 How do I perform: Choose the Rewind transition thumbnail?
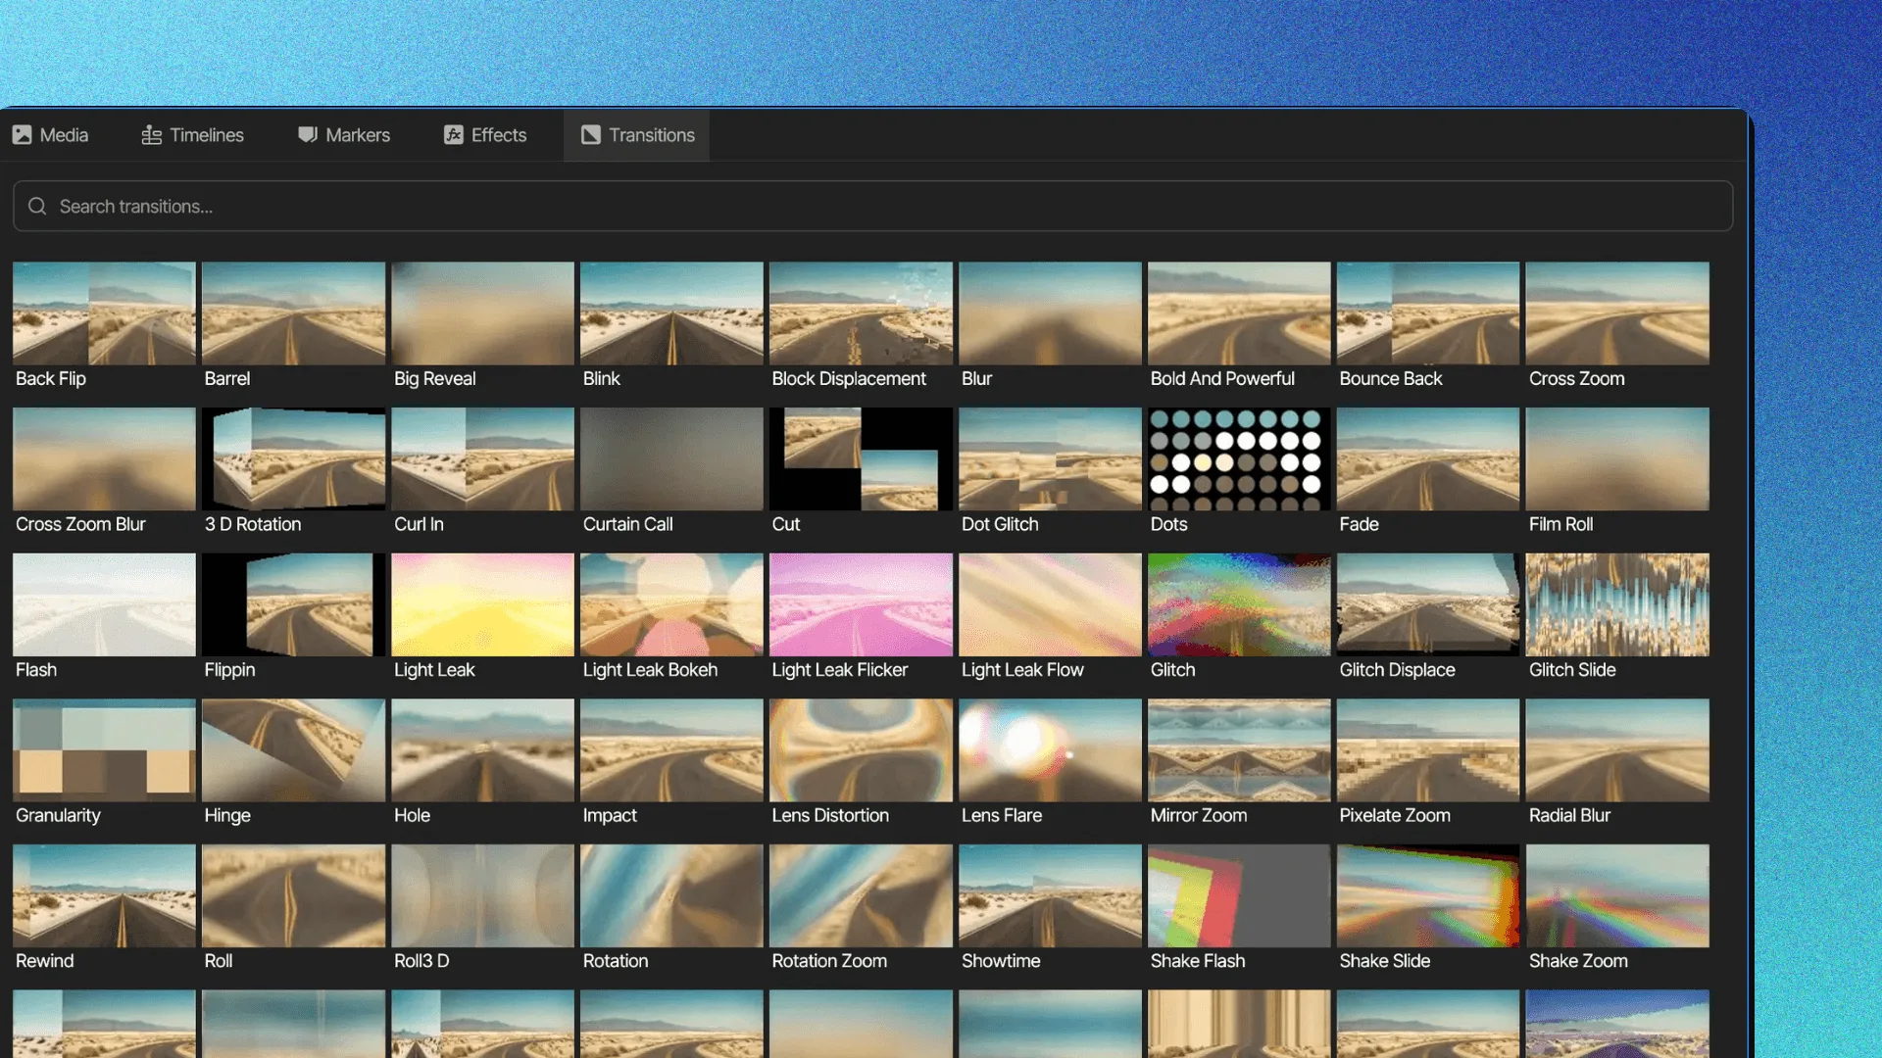coord(104,895)
